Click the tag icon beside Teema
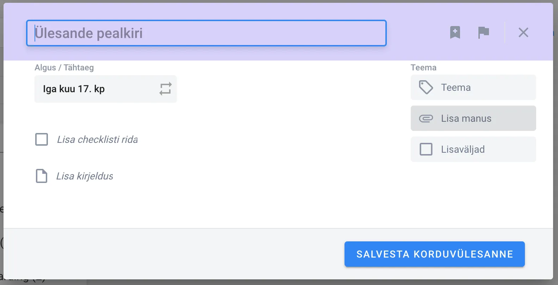 coord(426,87)
